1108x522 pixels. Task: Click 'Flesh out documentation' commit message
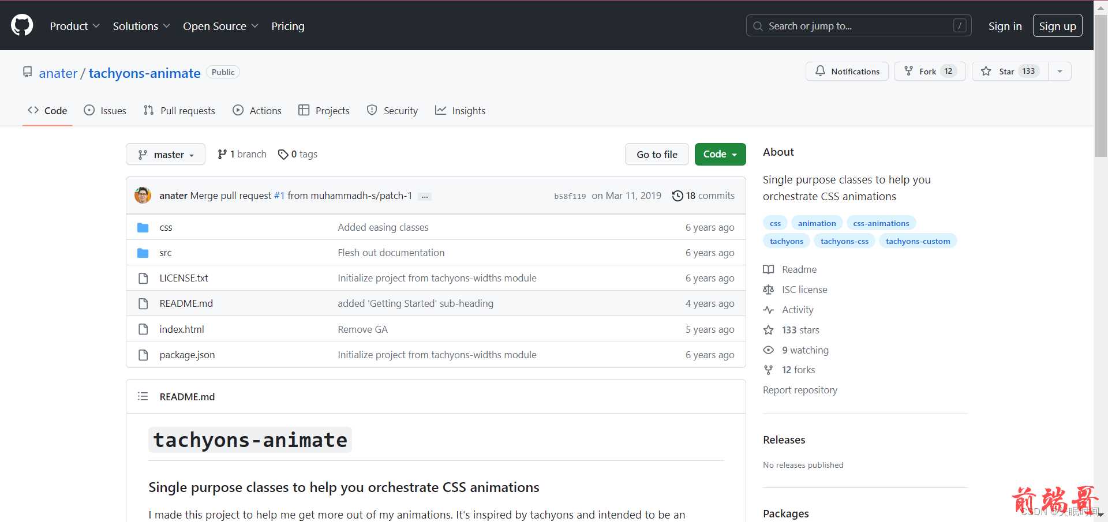391,253
